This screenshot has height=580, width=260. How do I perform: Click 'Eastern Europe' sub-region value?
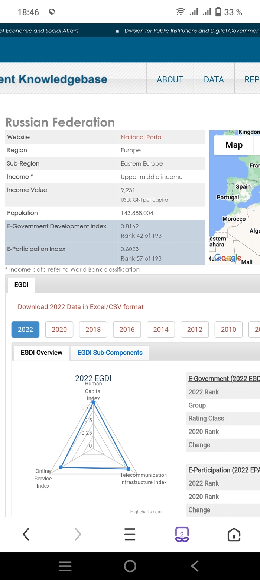point(142,164)
